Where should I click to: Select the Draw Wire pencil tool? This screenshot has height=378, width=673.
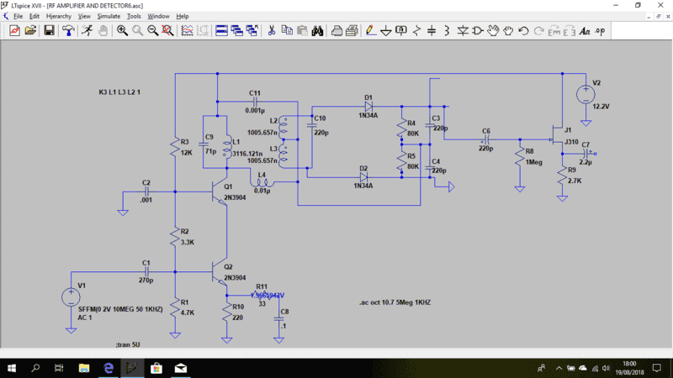click(370, 31)
